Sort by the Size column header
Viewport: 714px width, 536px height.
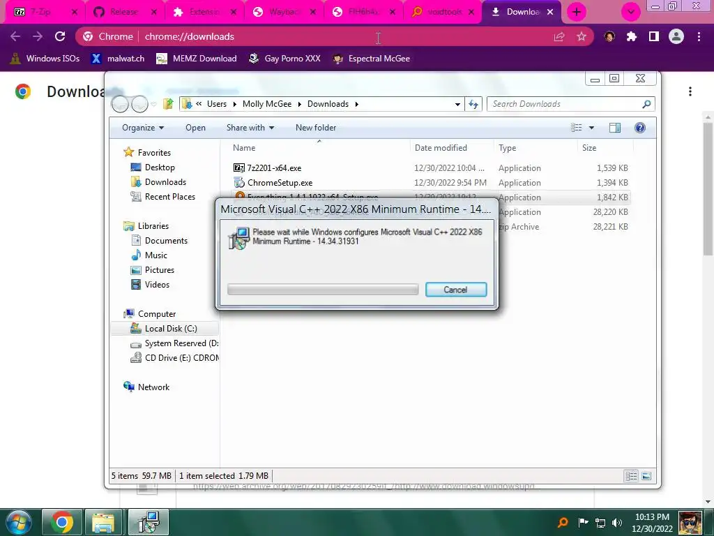tap(605, 148)
